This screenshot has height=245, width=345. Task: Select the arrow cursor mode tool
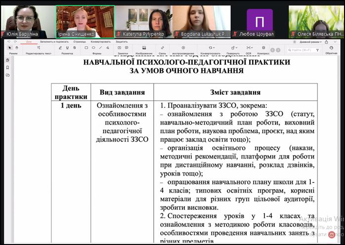(x=10, y=48)
